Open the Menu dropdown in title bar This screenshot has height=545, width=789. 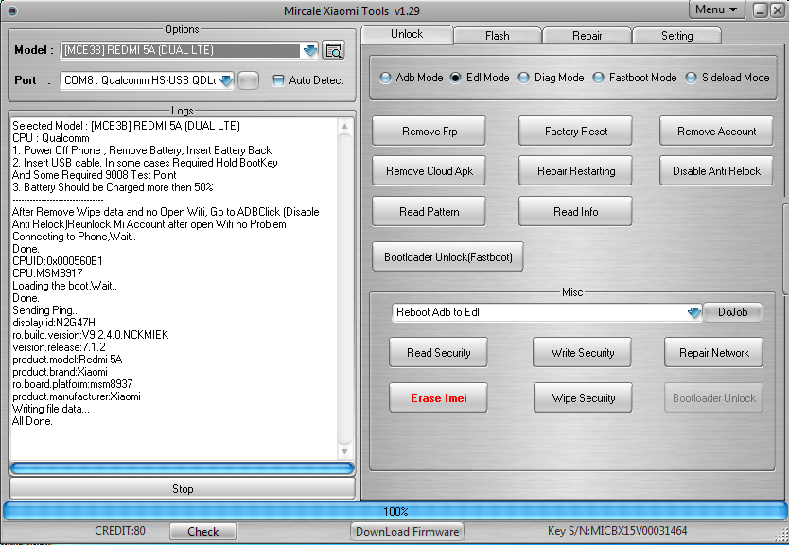[716, 9]
